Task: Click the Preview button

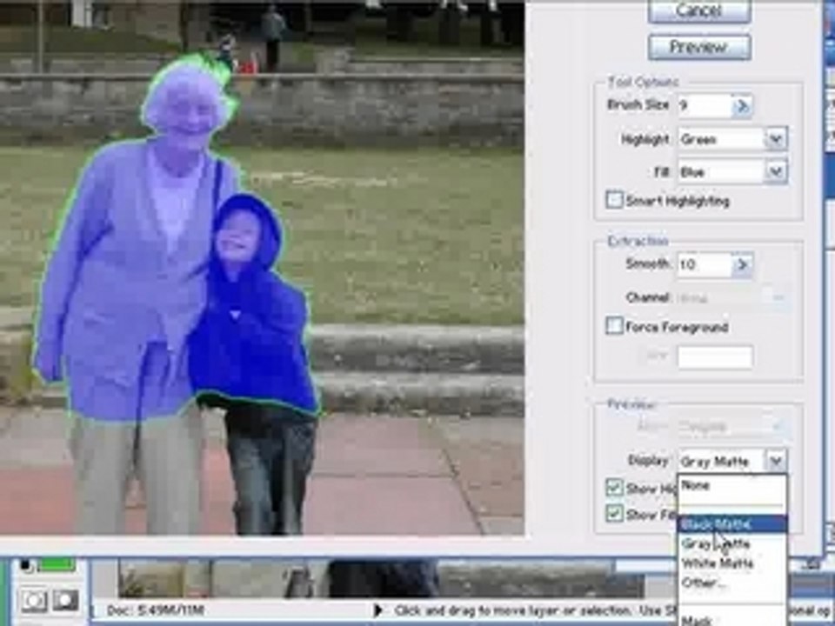Action: point(699,47)
